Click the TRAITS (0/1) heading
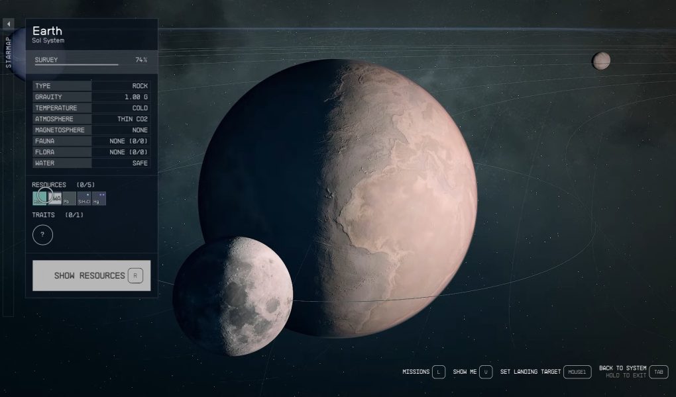Image resolution: width=676 pixels, height=397 pixels. point(58,214)
